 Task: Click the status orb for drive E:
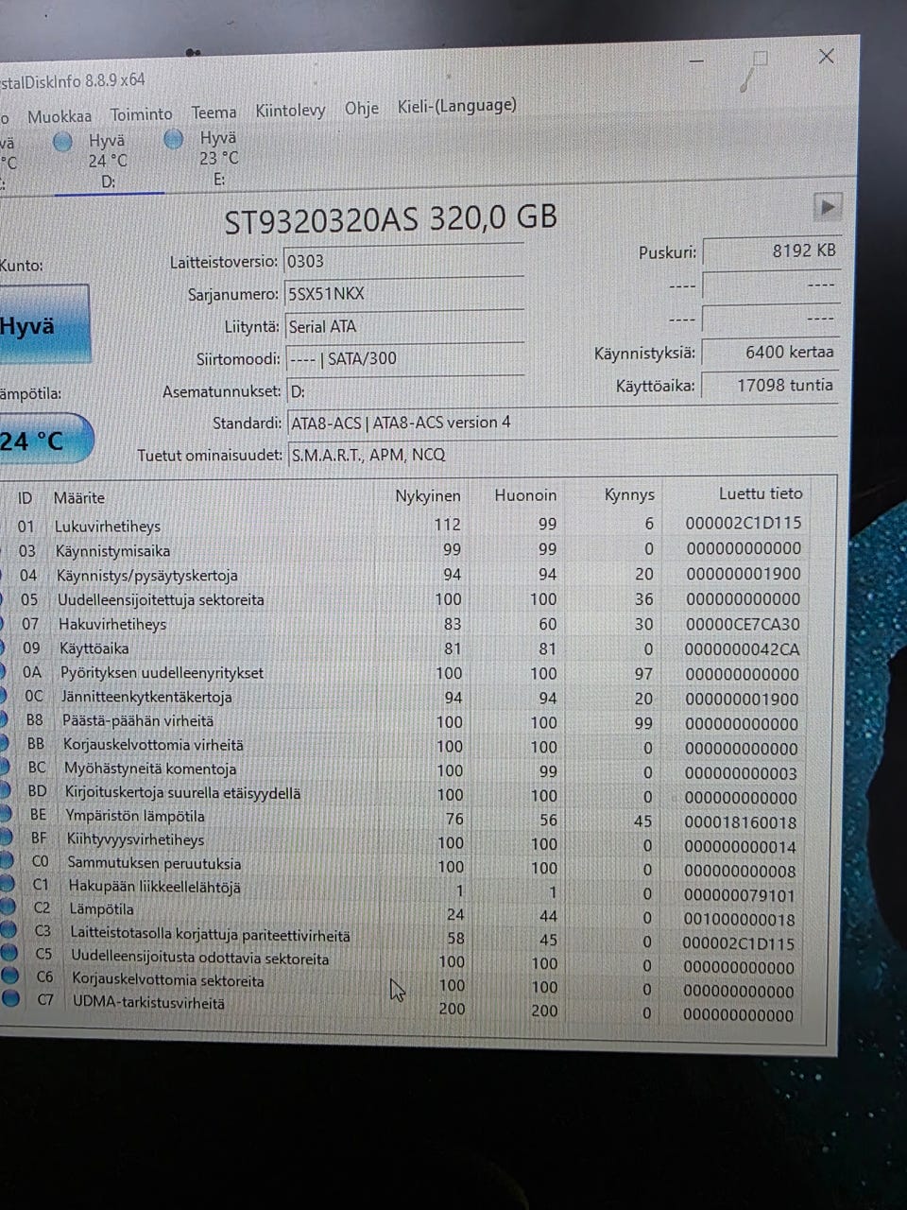(x=173, y=139)
